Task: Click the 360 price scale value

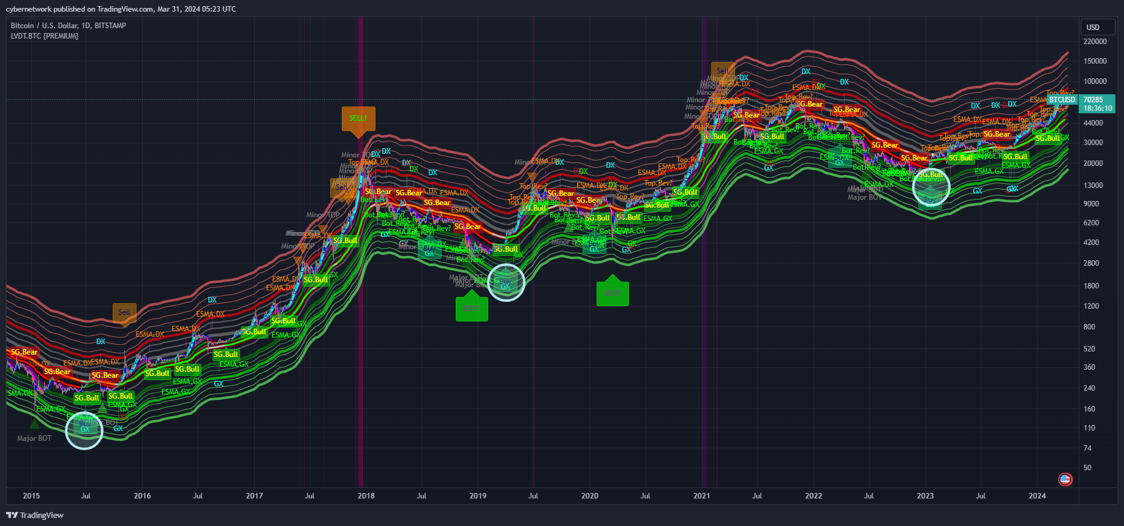Action: [x=1089, y=367]
